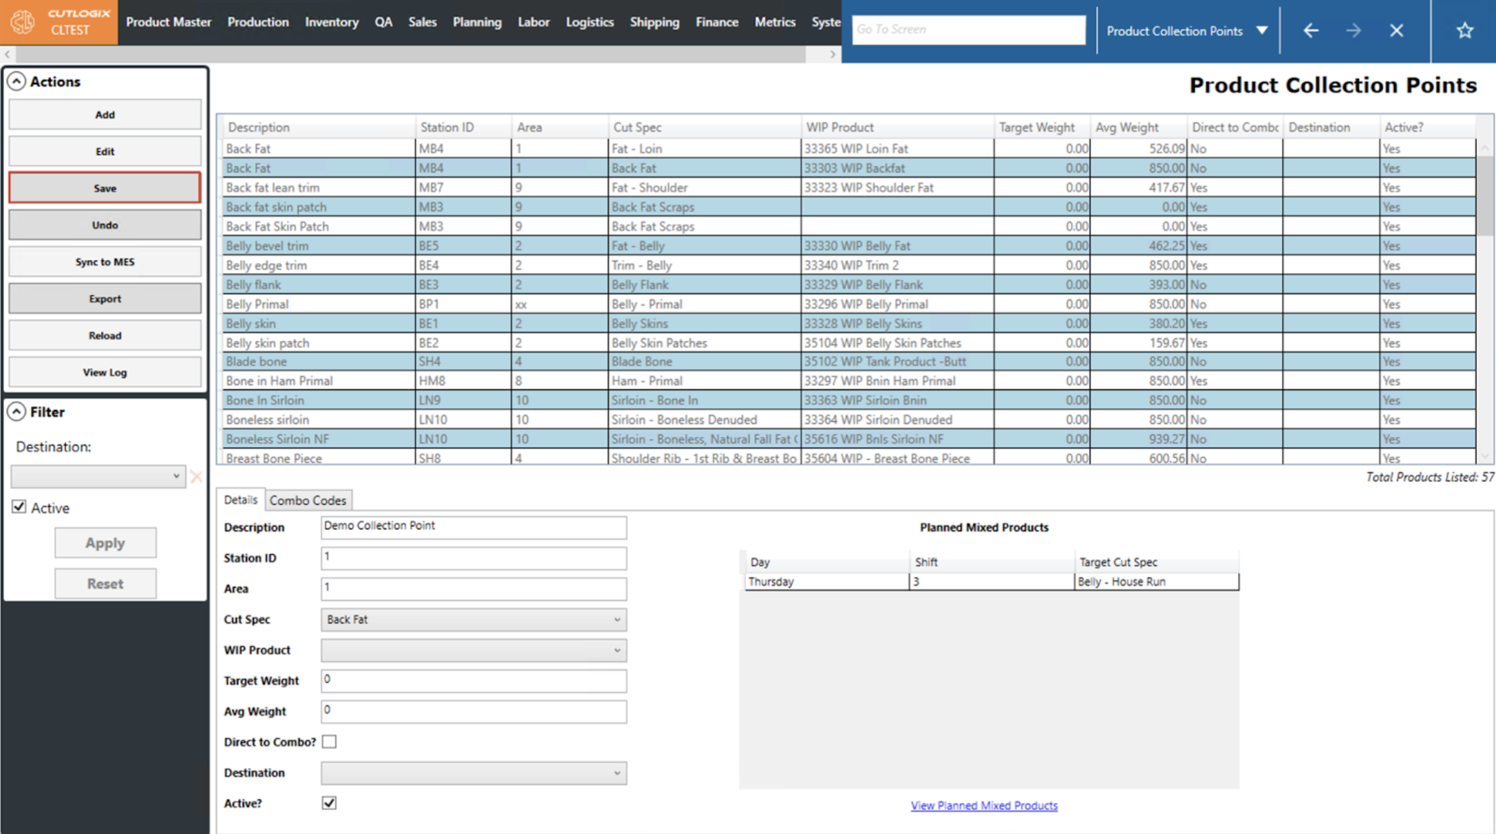1496x834 pixels.
Task: Click the CutLogix logo icon
Action: [x=23, y=22]
